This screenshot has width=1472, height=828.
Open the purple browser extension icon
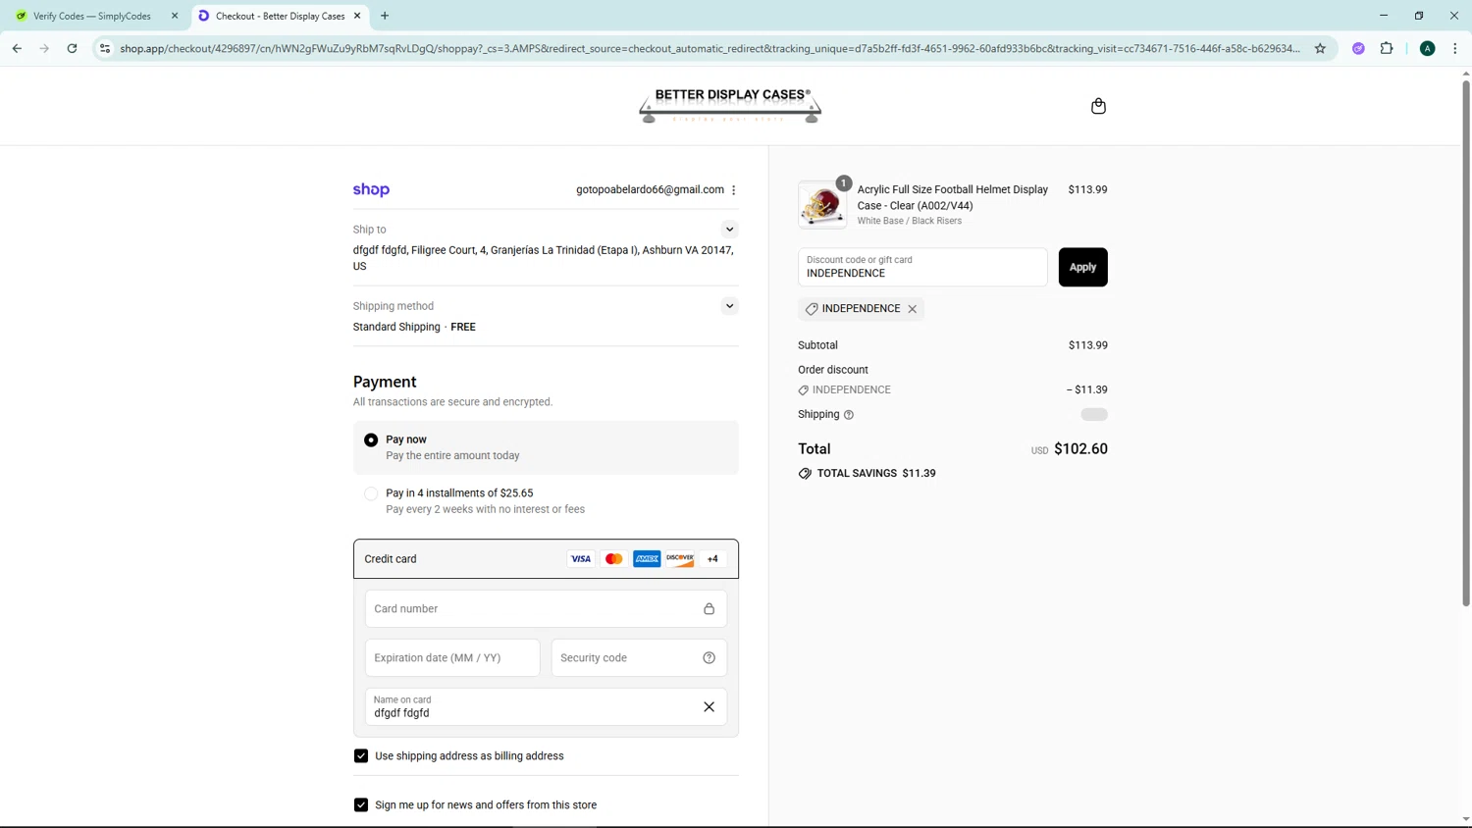coord(1358,48)
